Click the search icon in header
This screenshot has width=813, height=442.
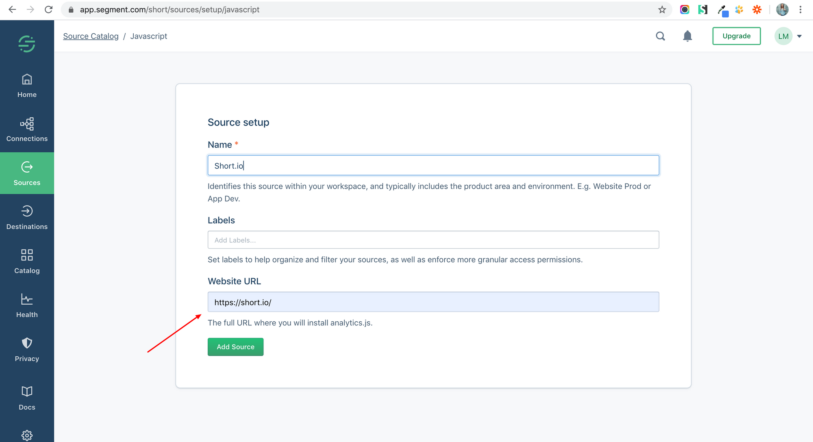coord(660,35)
